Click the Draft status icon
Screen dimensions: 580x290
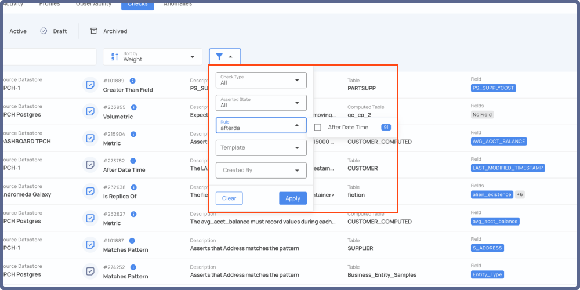43,31
